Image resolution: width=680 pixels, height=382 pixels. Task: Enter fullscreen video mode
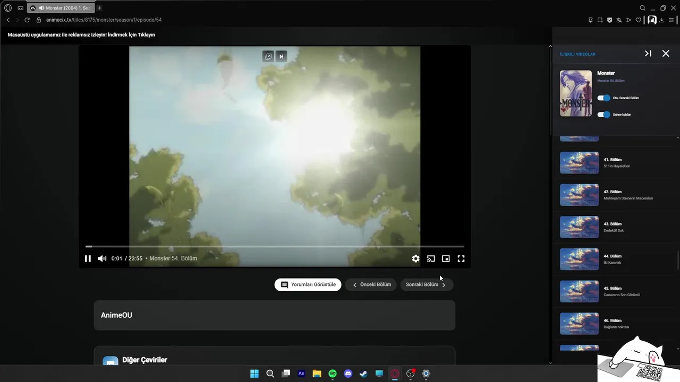(x=461, y=258)
